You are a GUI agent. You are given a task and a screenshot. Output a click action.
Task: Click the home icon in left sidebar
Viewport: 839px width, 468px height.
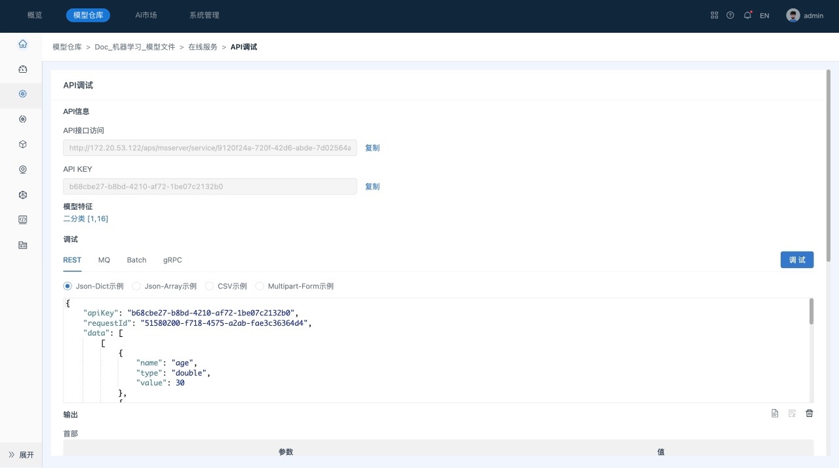point(23,44)
